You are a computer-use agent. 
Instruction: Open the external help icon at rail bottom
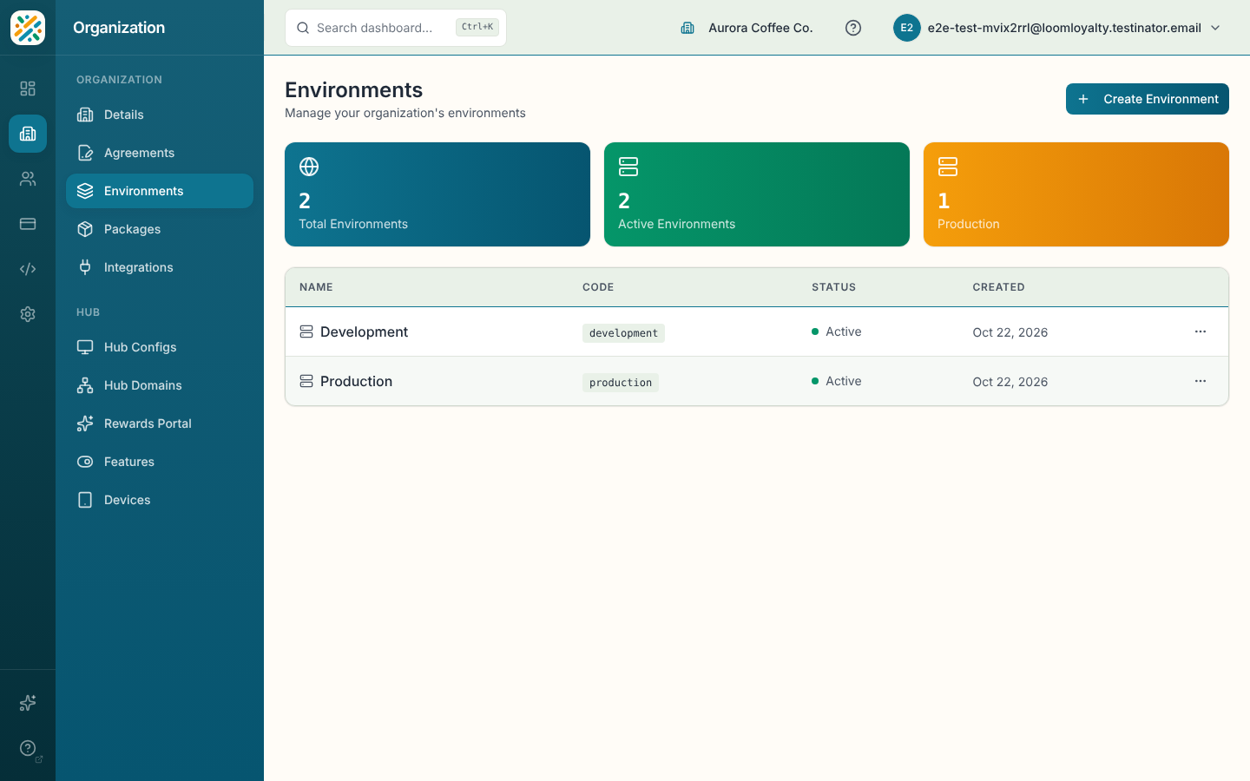[x=28, y=748]
